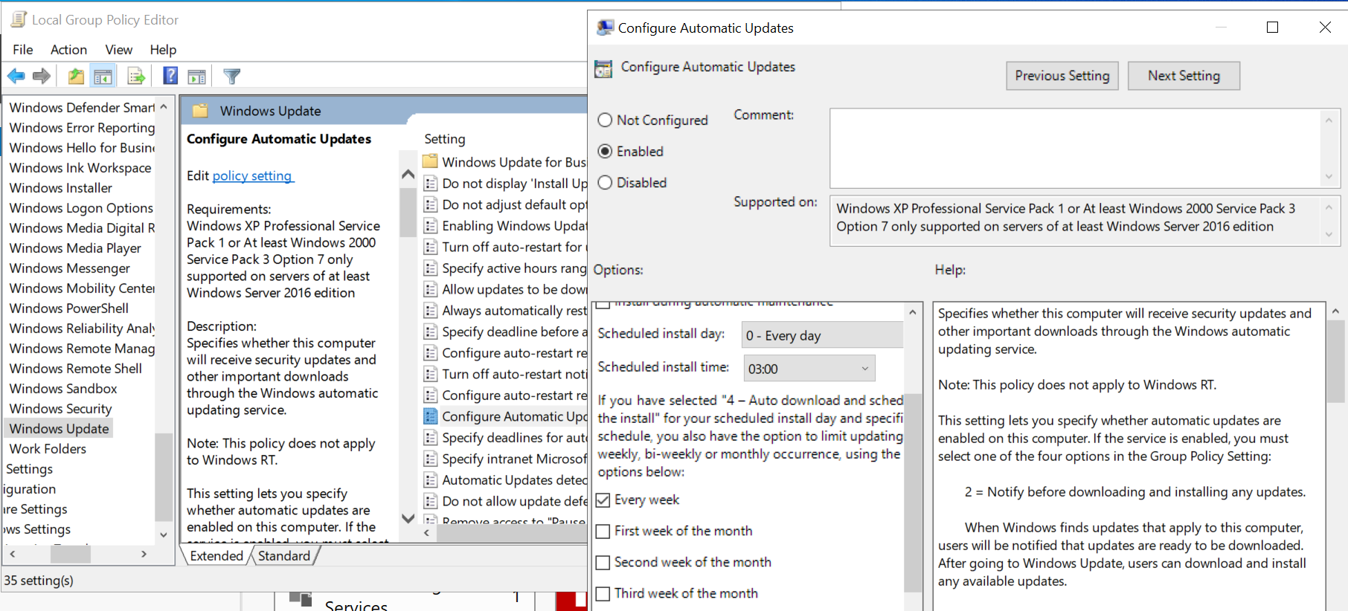Toggle the show/hide action pane icon
Screen dimensions: 1348x611
coord(197,76)
